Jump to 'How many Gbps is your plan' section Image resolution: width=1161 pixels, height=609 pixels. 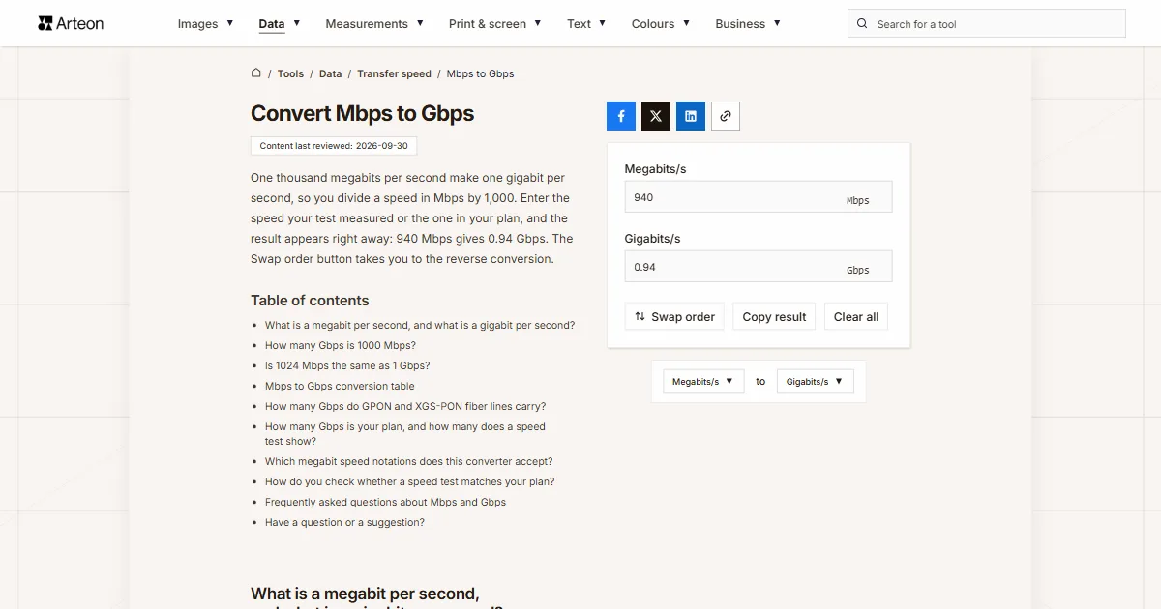[405, 433]
